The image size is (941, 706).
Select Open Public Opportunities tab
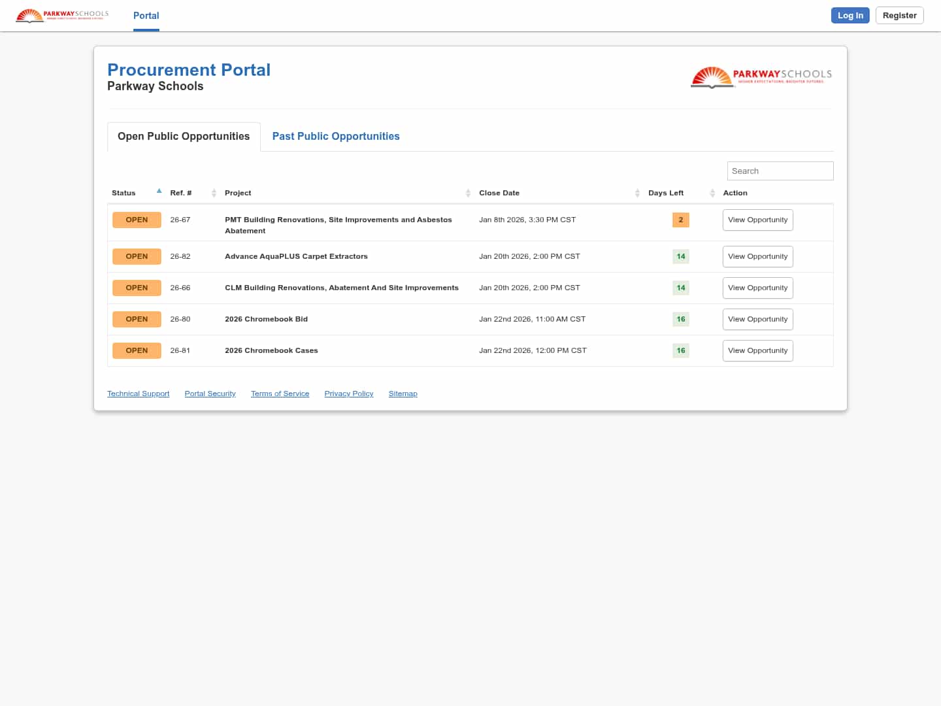[x=184, y=137]
